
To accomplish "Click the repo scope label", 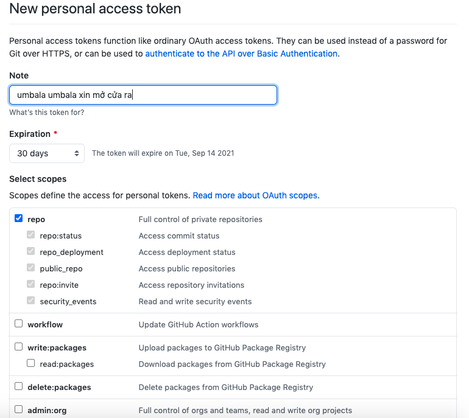I will 37,219.
